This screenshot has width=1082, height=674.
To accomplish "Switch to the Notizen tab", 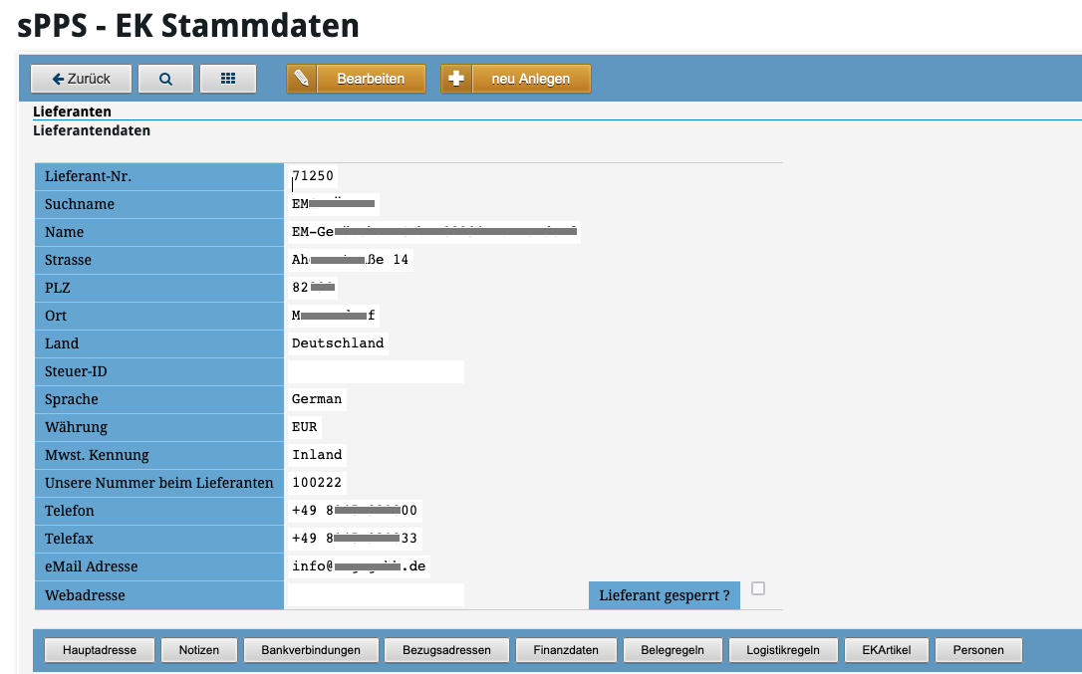I will 198,650.
